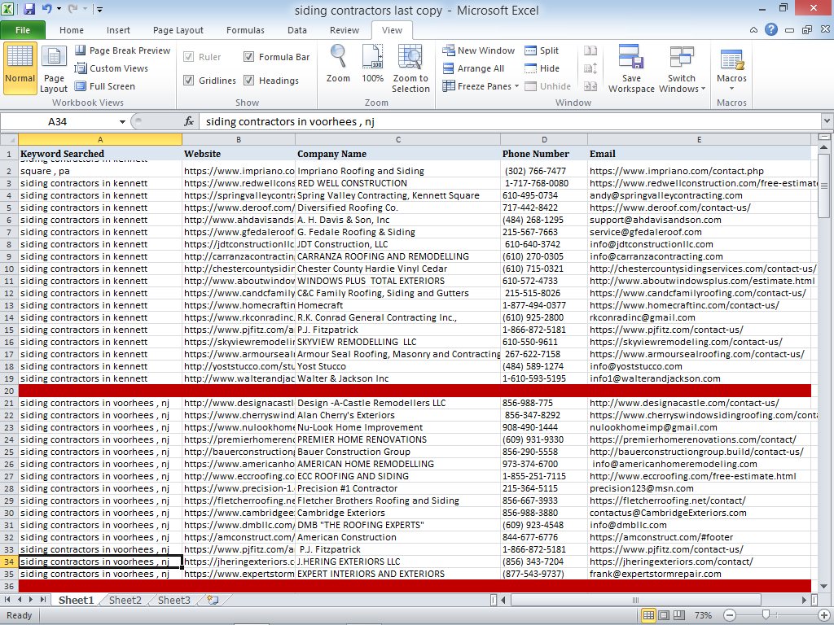Toggle the Gridlines checkbox
The width and height of the screenshot is (834, 625).
188,81
